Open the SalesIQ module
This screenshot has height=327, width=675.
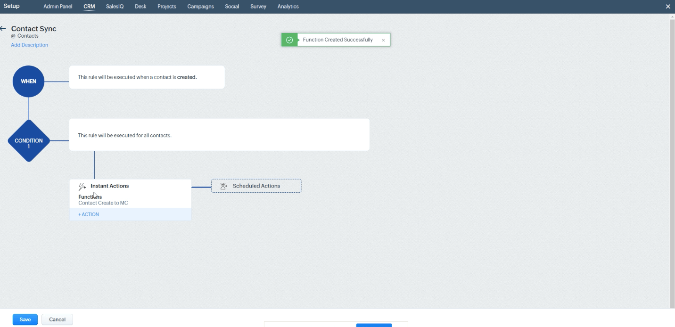[115, 6]
